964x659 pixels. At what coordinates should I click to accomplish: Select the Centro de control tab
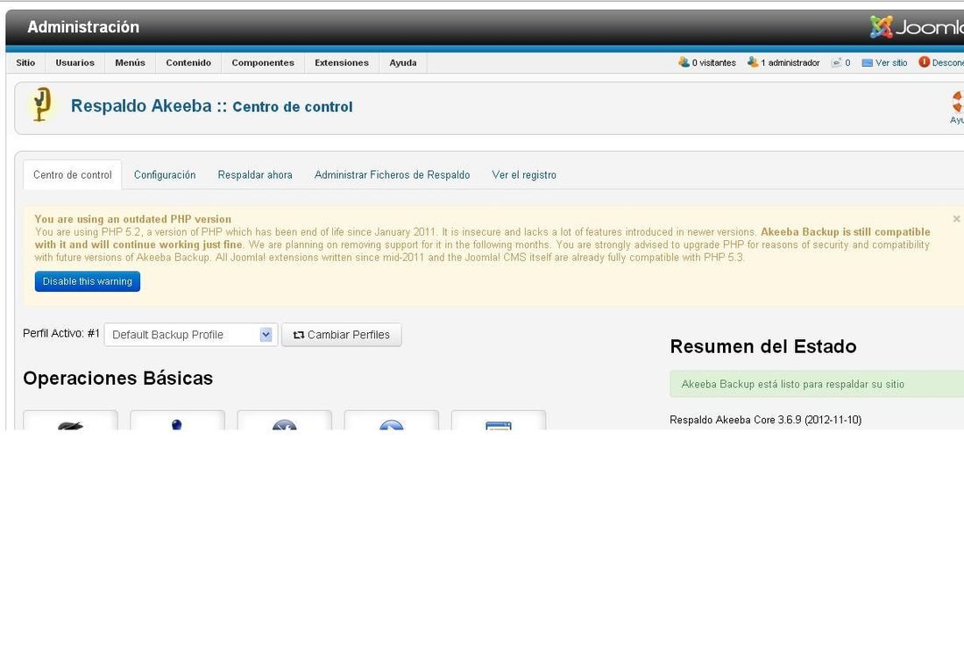click(73, 174)
